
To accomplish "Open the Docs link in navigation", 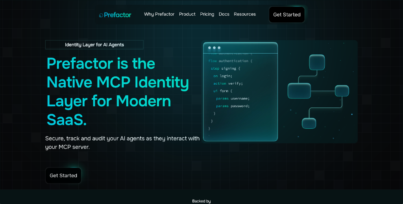I will point(224,14).
